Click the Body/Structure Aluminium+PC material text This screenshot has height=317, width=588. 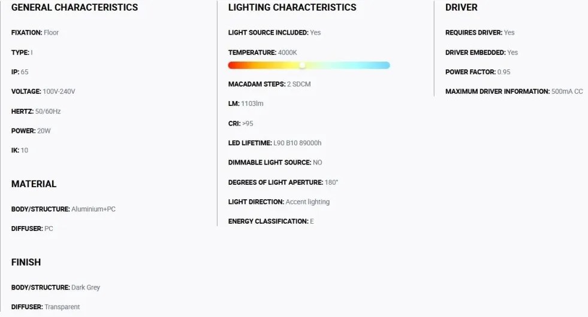(93, 209)
